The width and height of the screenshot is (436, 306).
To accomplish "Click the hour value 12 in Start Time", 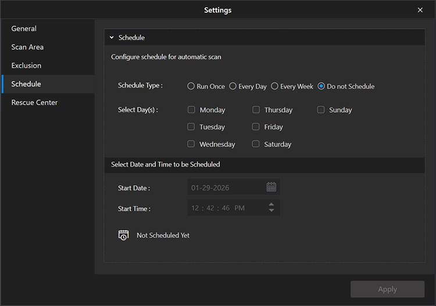I will click(195, 208).
